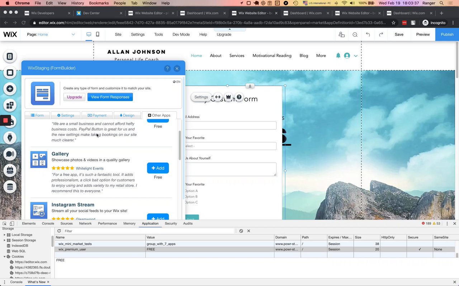
Task: Click the Add elements plus icon
Action: tap(10, 89)
